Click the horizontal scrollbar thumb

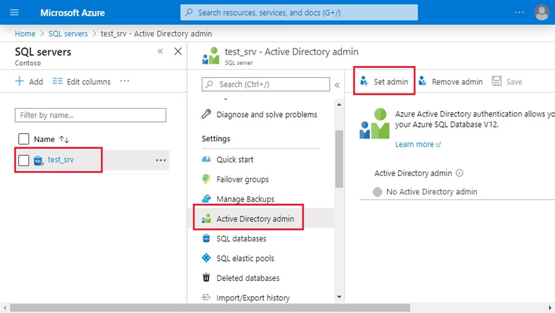[210, 308]
